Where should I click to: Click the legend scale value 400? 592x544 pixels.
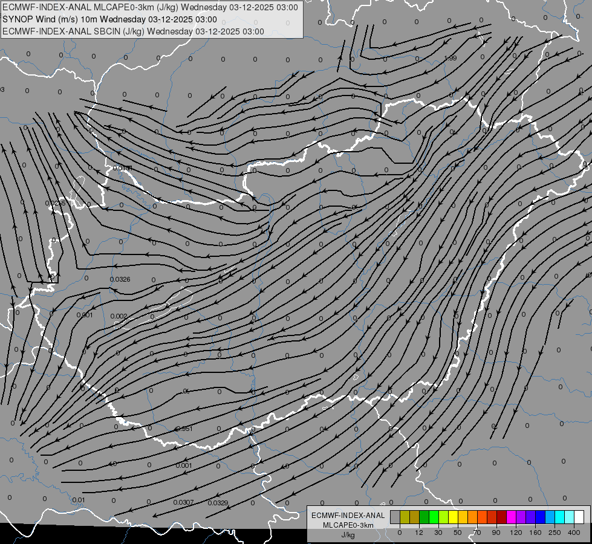click(574, 533)
